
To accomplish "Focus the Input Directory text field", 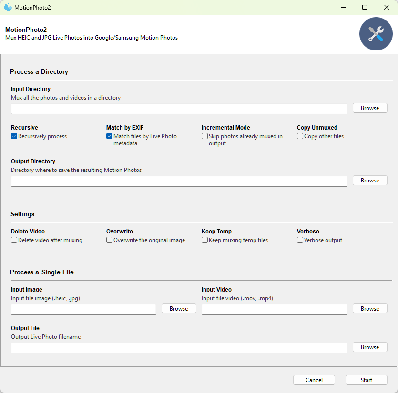I will (179, 109).
